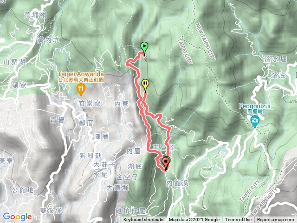Click the 公館地 map label
The image size is (297, 223).
(23, 190)
